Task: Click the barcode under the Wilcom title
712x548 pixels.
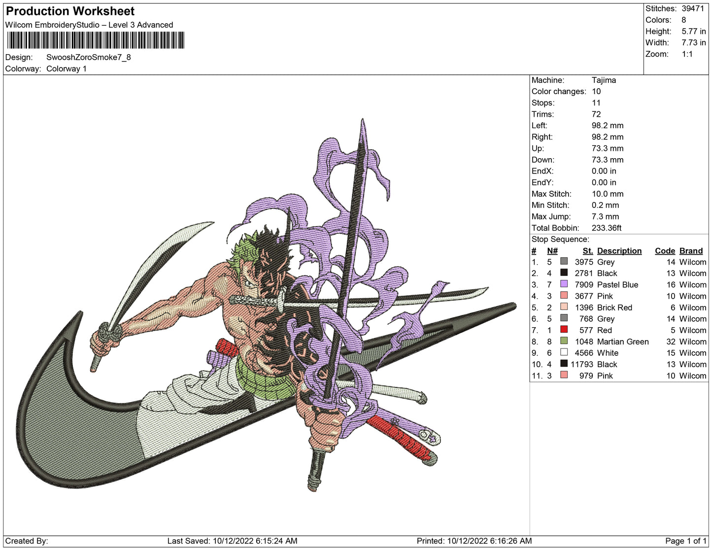Action: 96,40
